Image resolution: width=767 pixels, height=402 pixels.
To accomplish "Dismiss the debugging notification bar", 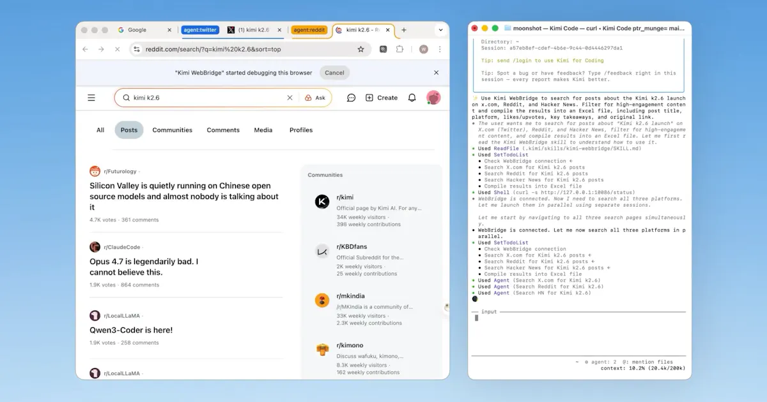I will coord(437,73).
